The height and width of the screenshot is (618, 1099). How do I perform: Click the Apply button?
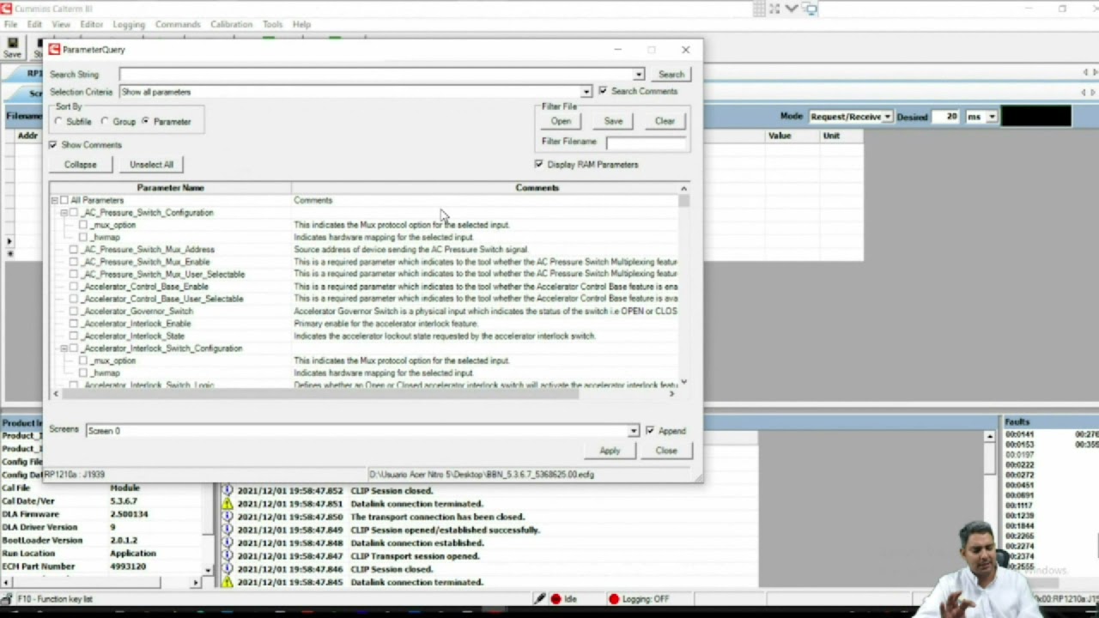click(610, 451)
